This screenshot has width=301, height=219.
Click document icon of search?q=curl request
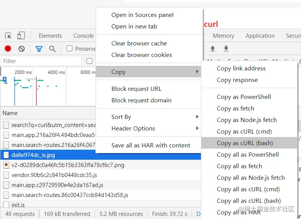click(x=6, y=125)
